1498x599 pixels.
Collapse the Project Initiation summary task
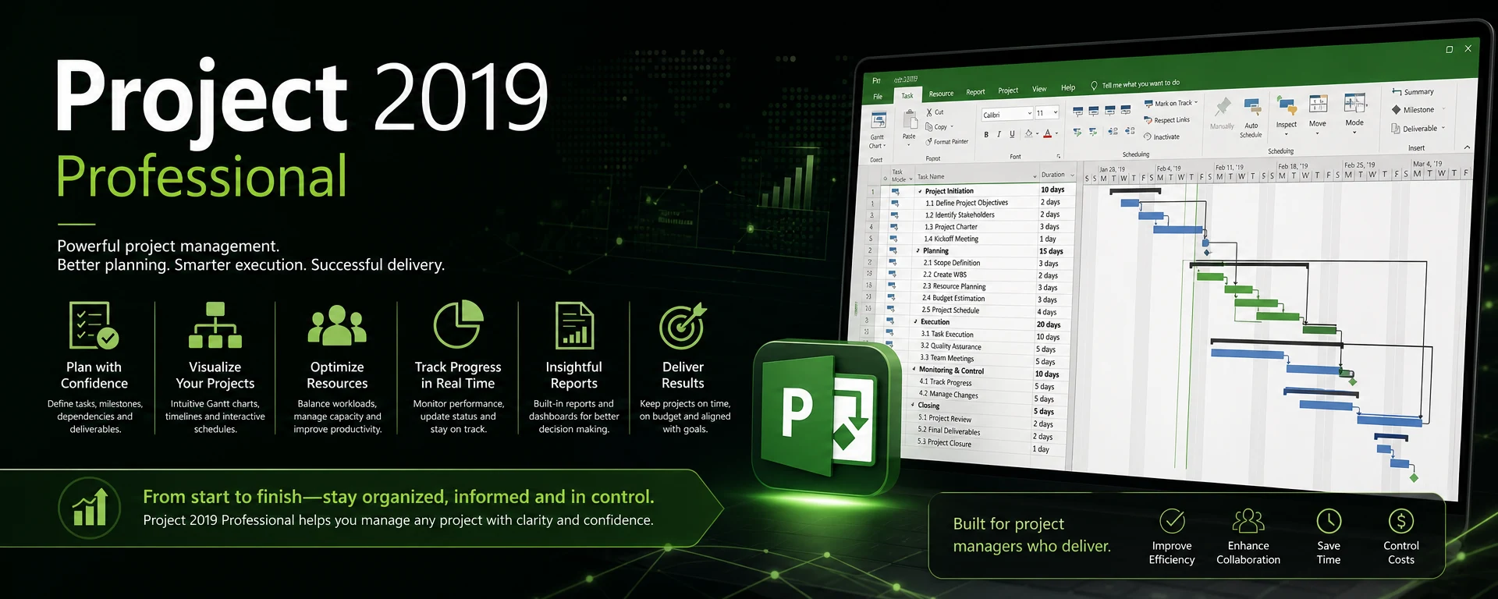coord(921,191)
